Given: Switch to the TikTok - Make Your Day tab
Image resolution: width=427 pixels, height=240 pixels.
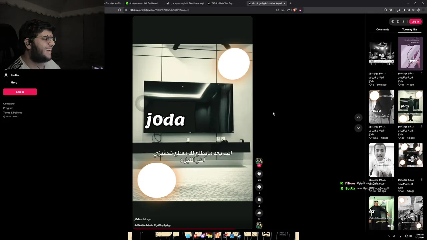Looking at the screenshot, I should [x=222, y=3].
